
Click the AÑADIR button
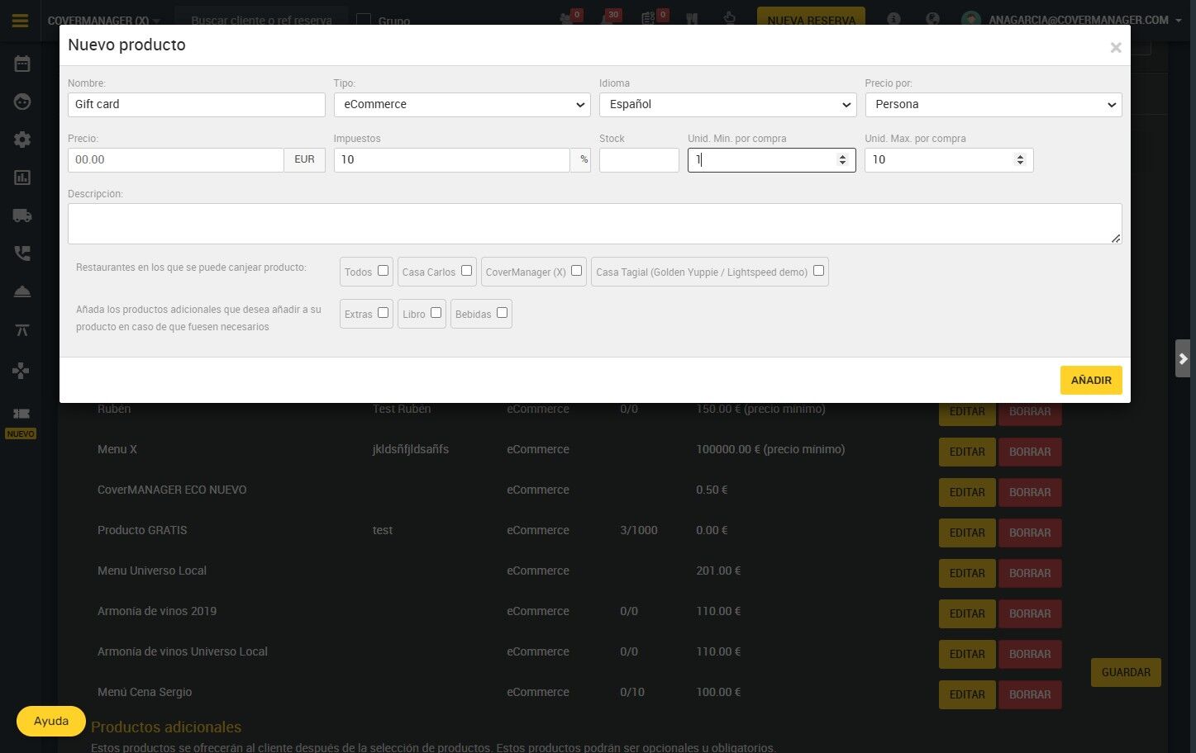(x=1091, y=380)
